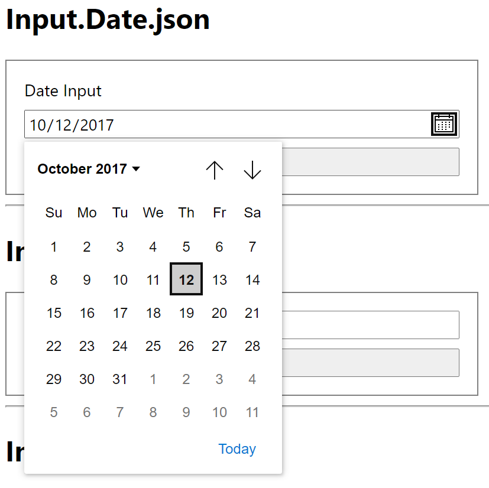The height and width of the screenshot is (488, 489).
Task: Choose October 31 in the date picker
Action: click(x=120, y=379)
